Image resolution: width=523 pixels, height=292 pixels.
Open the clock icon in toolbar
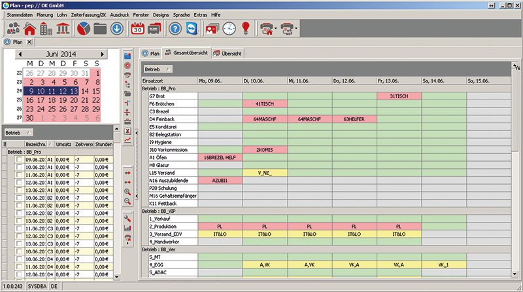tap(229, 29)
